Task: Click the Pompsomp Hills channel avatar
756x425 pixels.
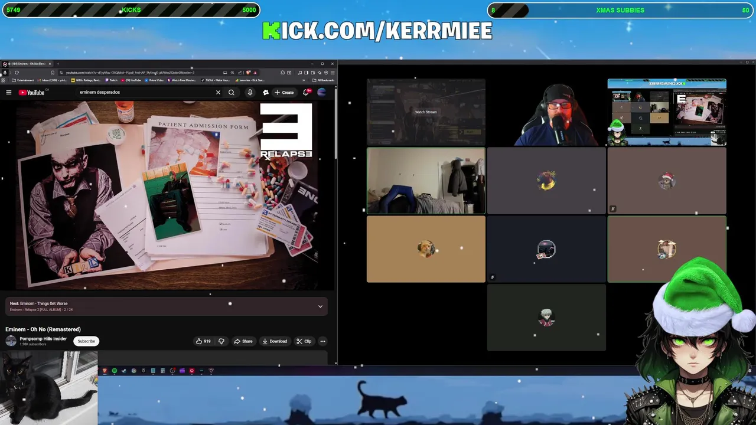Action: (x=11, y=341)
